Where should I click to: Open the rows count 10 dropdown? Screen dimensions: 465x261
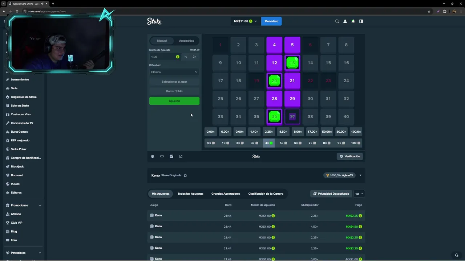(359, 194)
